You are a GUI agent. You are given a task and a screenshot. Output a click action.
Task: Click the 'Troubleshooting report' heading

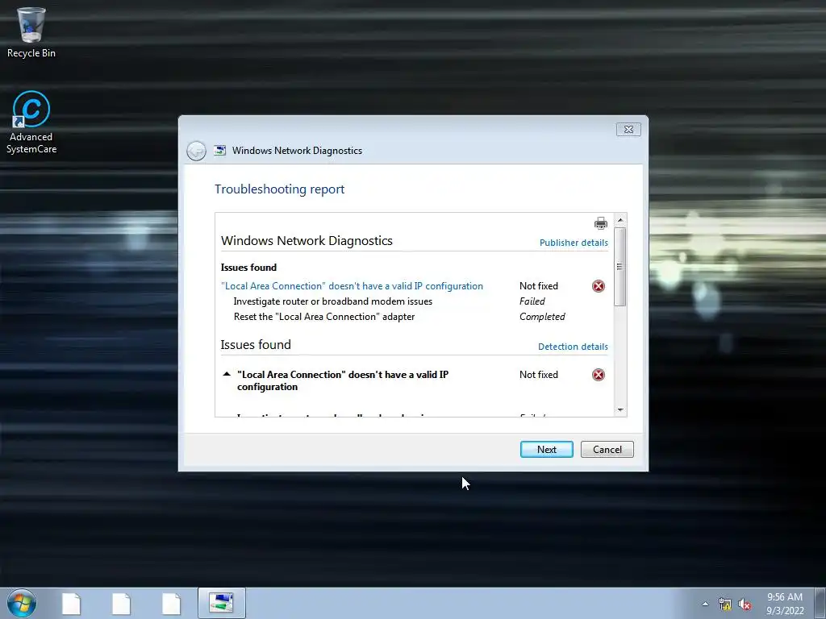[x=279, y=189]
